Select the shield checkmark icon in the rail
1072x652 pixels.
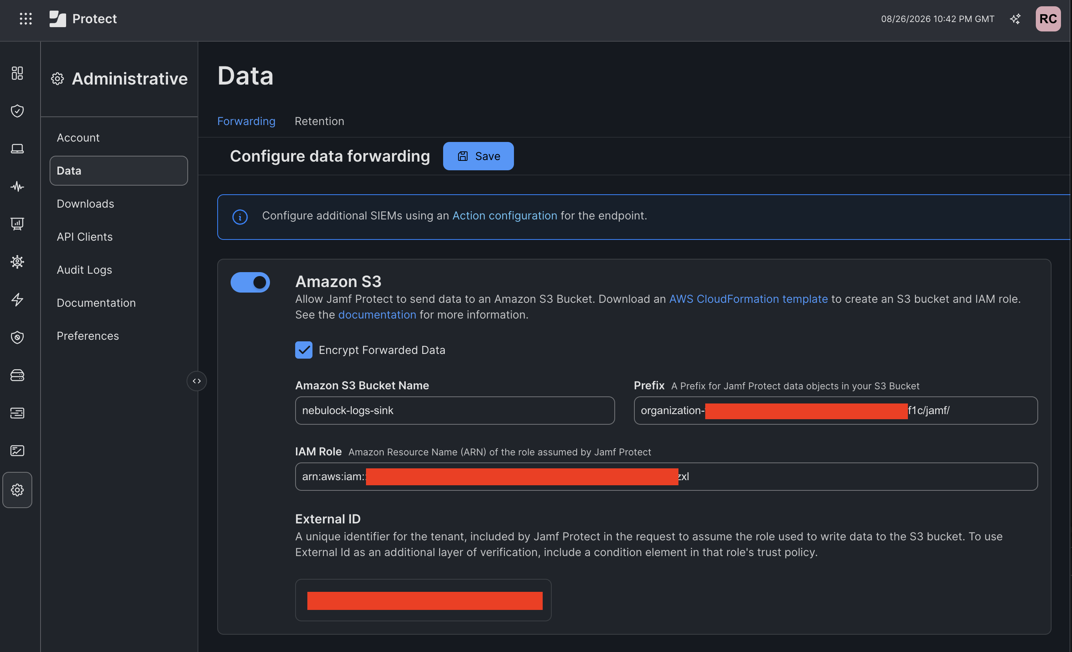[17, 111]
